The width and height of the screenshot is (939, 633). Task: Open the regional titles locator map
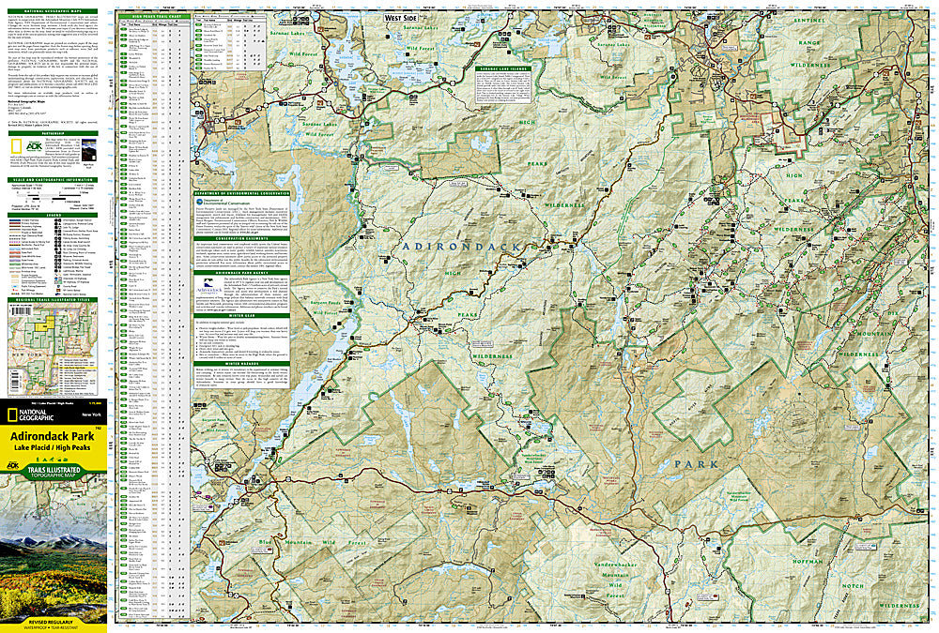[x=53, y=350]
